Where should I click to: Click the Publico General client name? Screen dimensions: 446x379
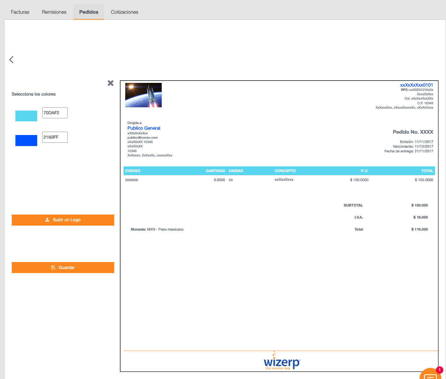(x=144, y=128)
